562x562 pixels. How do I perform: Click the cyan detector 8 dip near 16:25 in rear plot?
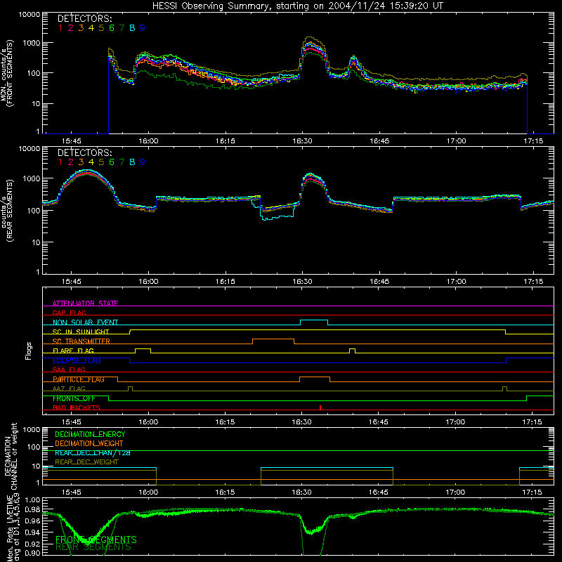[277, 218]
